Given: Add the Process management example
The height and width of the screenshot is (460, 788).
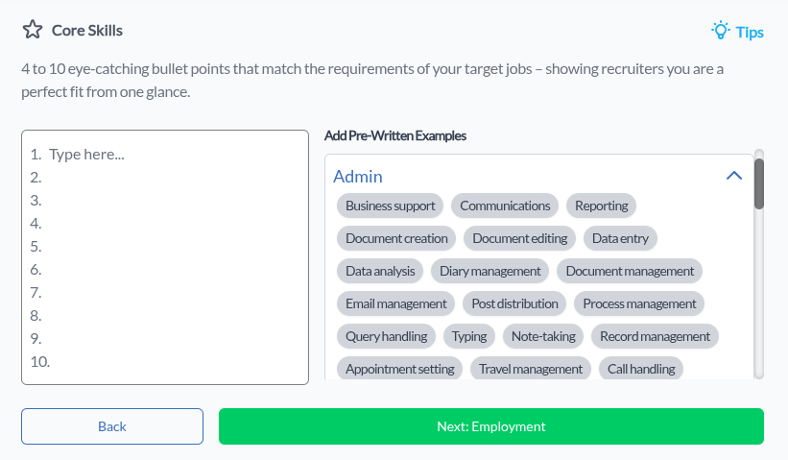Looking at the screenshot, I should tap(639, 303).
